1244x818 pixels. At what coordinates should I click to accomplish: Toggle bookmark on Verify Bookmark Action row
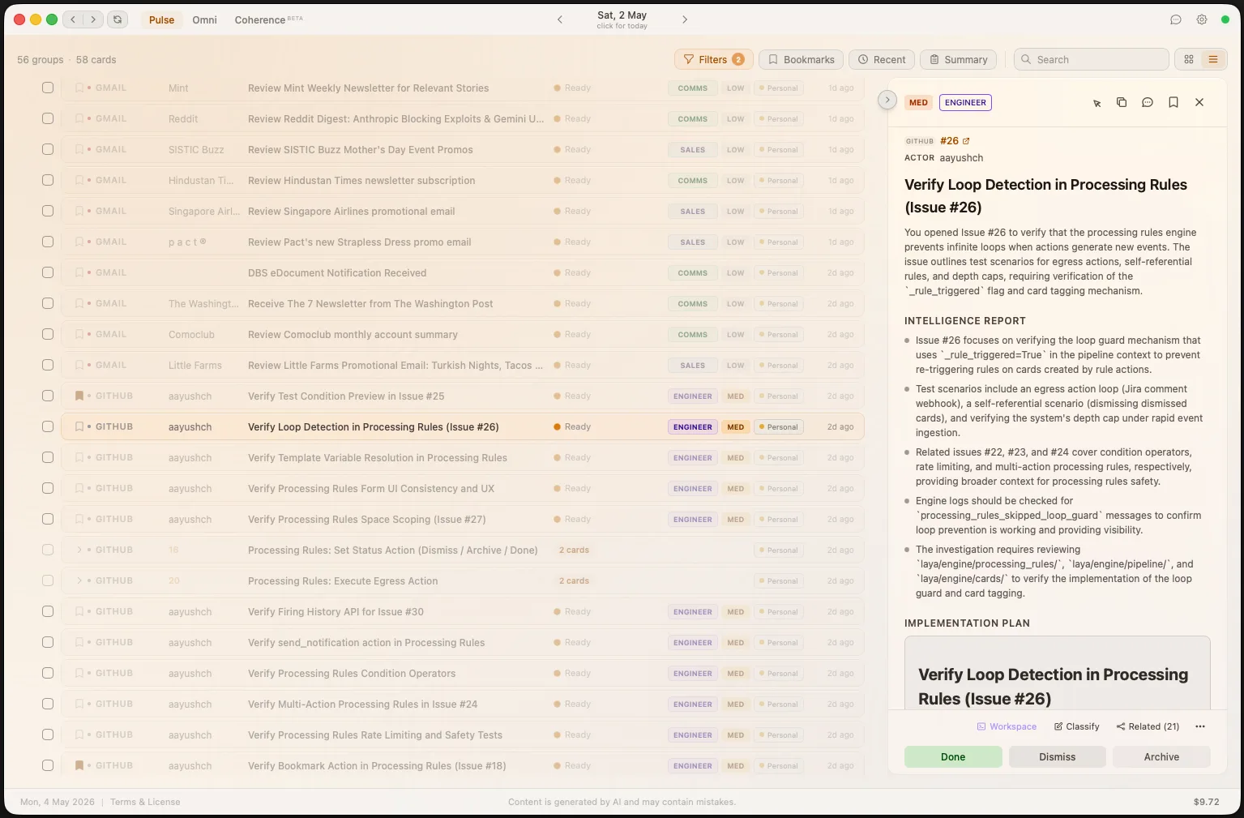(79, 765)
